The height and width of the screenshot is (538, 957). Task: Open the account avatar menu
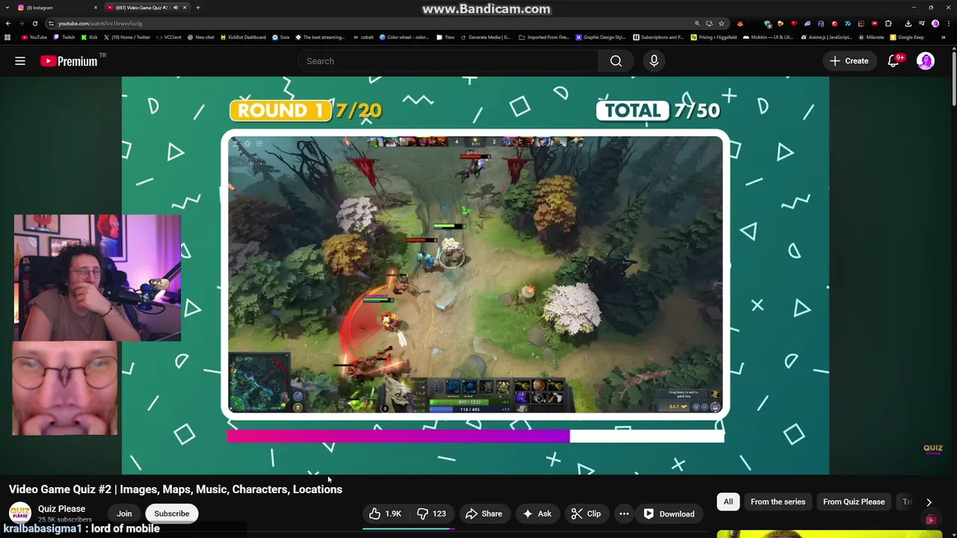pos(926,61)
